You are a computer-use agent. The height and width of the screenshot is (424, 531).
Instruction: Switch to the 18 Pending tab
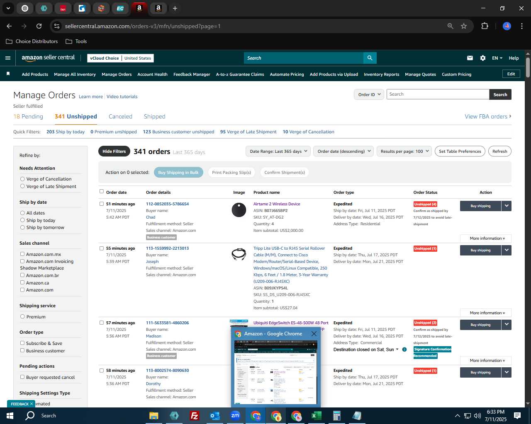(x=28, y=116)
